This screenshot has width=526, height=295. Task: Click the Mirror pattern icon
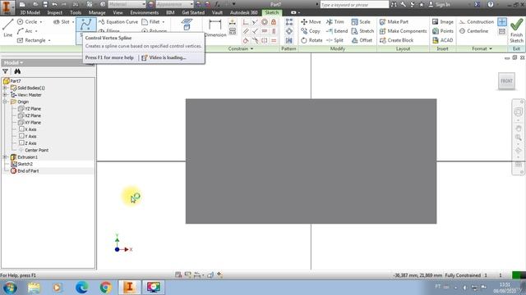point(288,40)
